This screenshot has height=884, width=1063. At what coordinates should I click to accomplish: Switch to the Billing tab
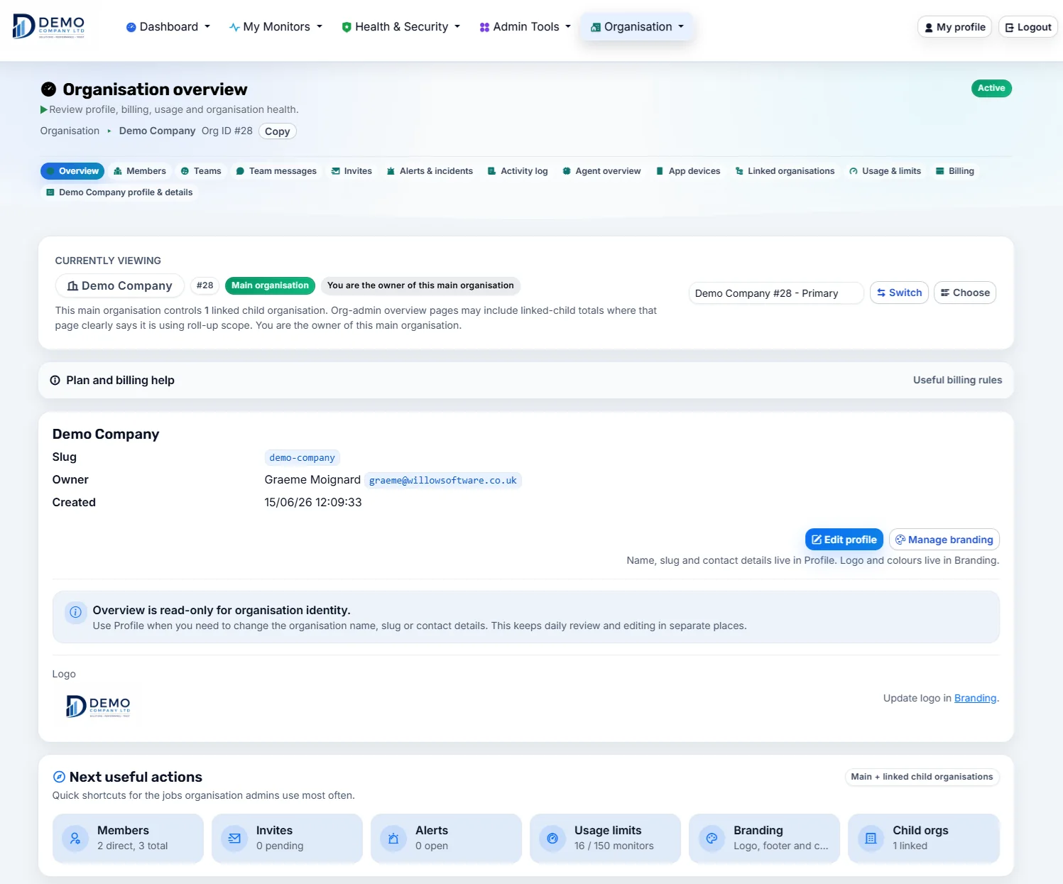tap(955, 171)
